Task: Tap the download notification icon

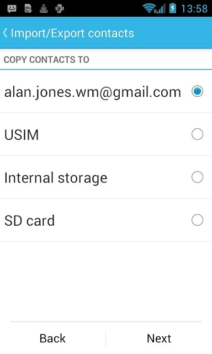Action: pyautogui.click(x=44, y=9)
